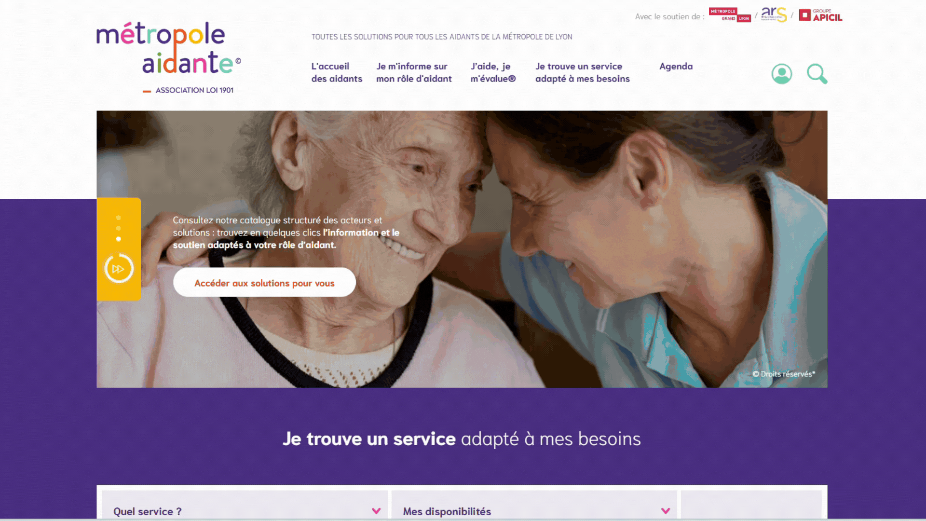
Task: Open J'aide, je m'évalue menu item
Action: click(493, 72)
